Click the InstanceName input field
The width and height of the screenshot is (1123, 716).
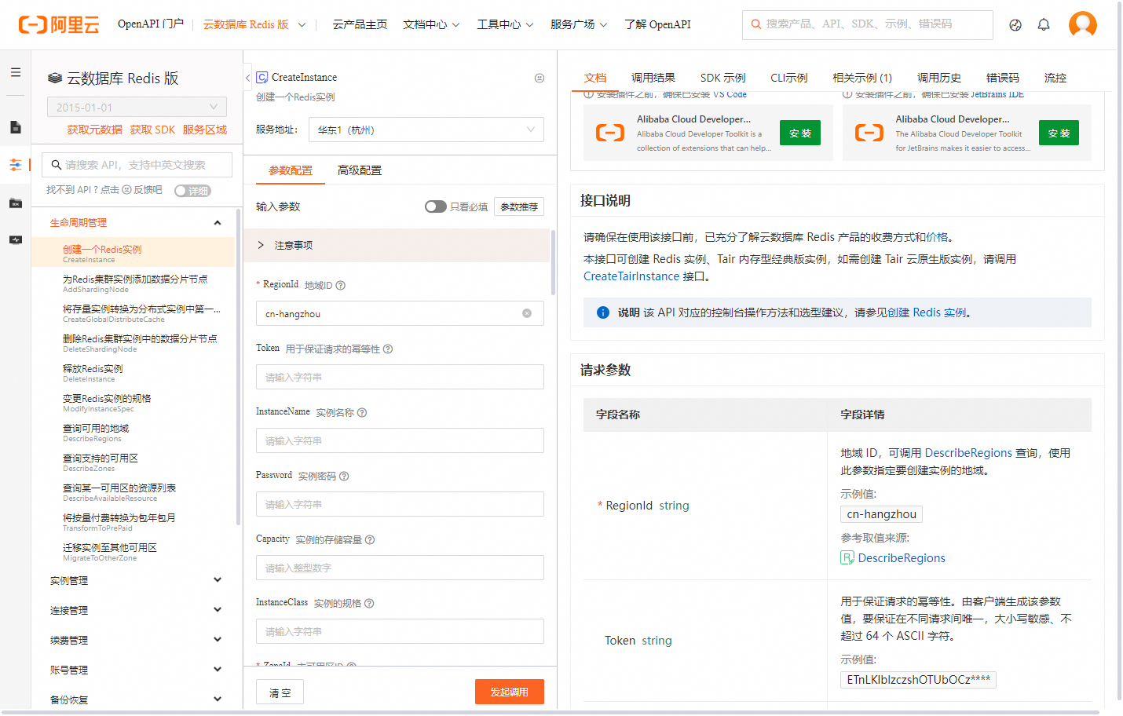click(400, 440)
